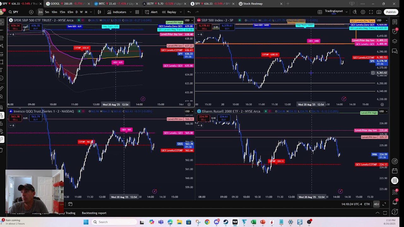Switch to the Stock Heatmap tab
Screen dimensions: 404x227
[x=261, y=4]
